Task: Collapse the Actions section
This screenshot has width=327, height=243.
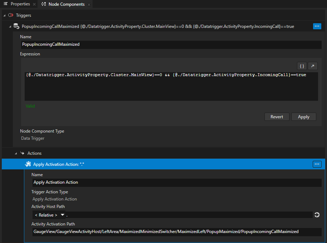Action: (15, 153)
